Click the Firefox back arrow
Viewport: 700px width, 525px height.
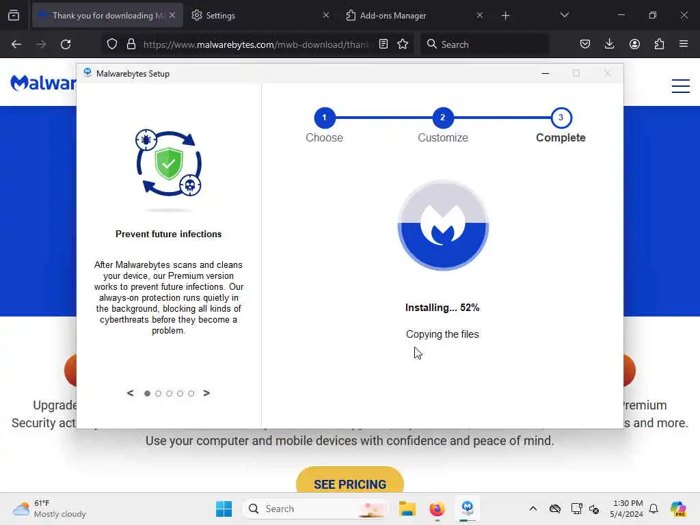16,44
